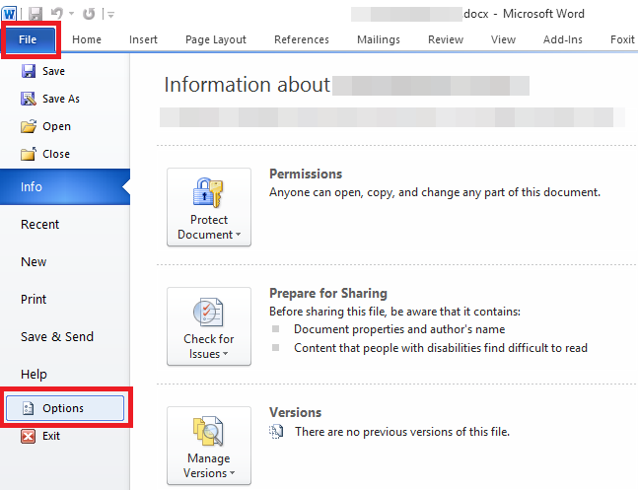Show the Recent documents list

coord(39,224)
